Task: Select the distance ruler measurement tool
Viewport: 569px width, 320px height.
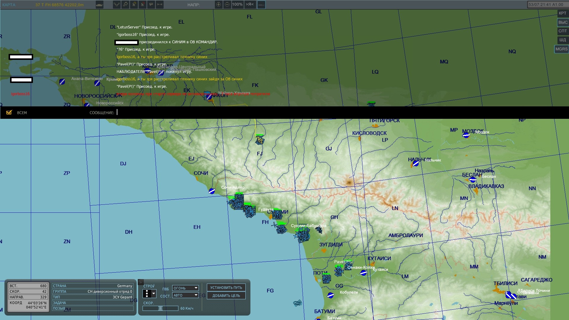Action: coord(160,4)
